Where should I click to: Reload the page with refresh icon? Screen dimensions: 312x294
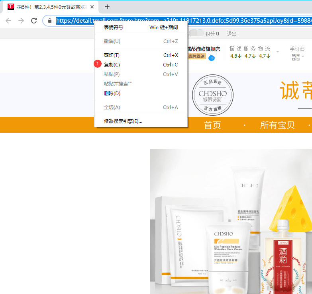click(34, 21)
